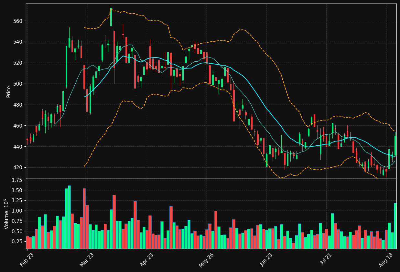This screenshot has height=272, width=400.
Task: Select the 1.25 volume axis tick label
Action: click(x=17, y=201)
